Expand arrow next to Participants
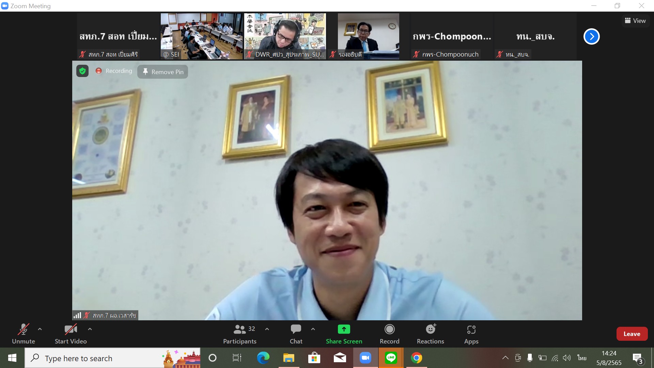This screenshot has height=368, width=654. pyautogui.click(x=267, y=329)
